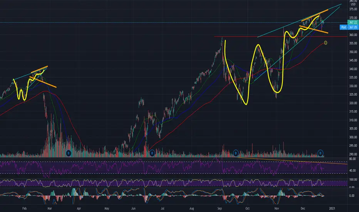Click the Aug label on the time axis
The image size is (359, 212).
point(192,208)
